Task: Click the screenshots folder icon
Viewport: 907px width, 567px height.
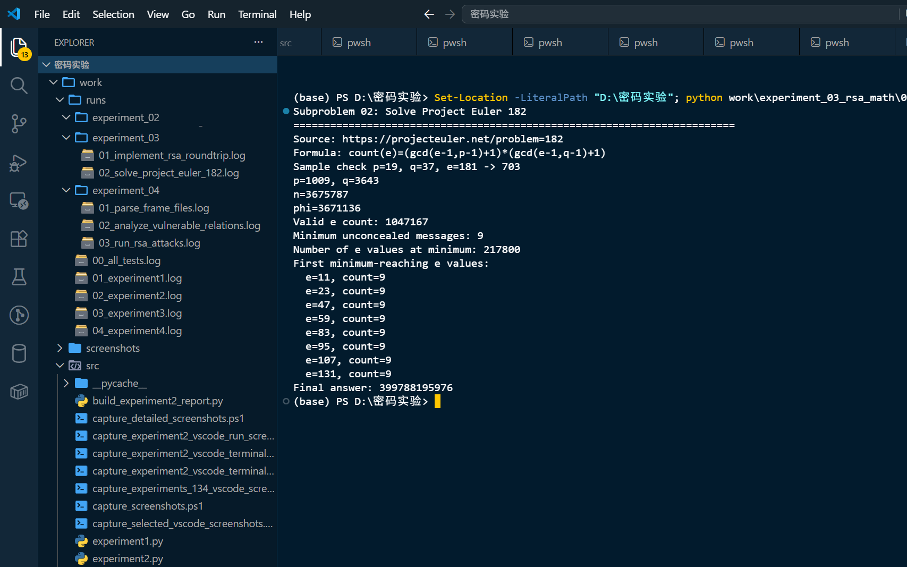Action: click(75, 348)
